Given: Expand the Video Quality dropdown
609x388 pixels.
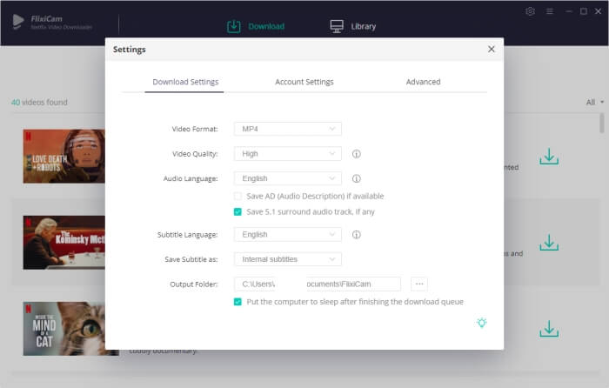Looking at the screenshot, I should tap(287, 154).
